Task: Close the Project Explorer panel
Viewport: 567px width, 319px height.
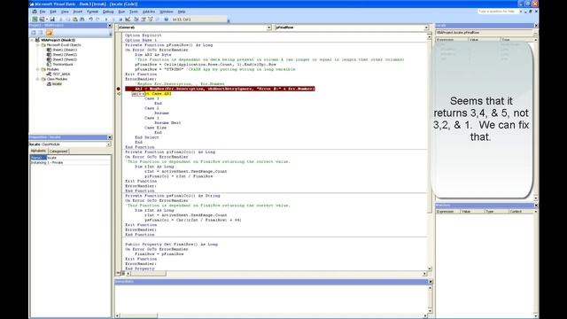Action: [110, 26]
